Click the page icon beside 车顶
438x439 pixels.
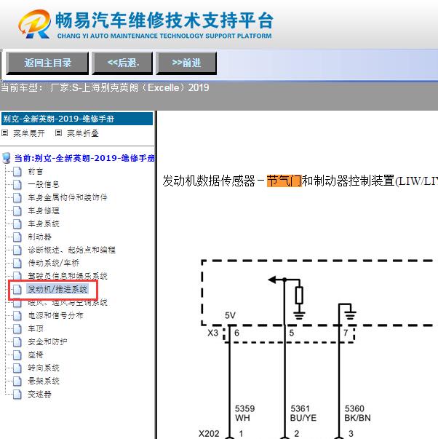17,328
